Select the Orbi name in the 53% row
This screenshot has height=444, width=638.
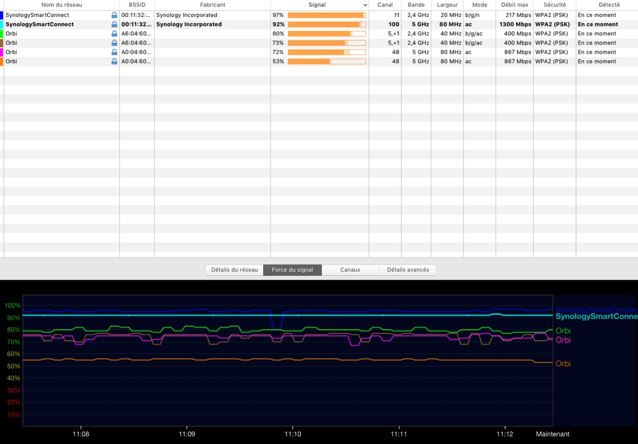11,62
